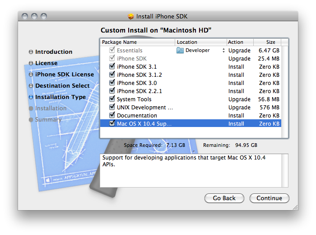Click the Remaining 94.95 GB value
Viewport: 316px width, 235px height.
tap(246, 145)
